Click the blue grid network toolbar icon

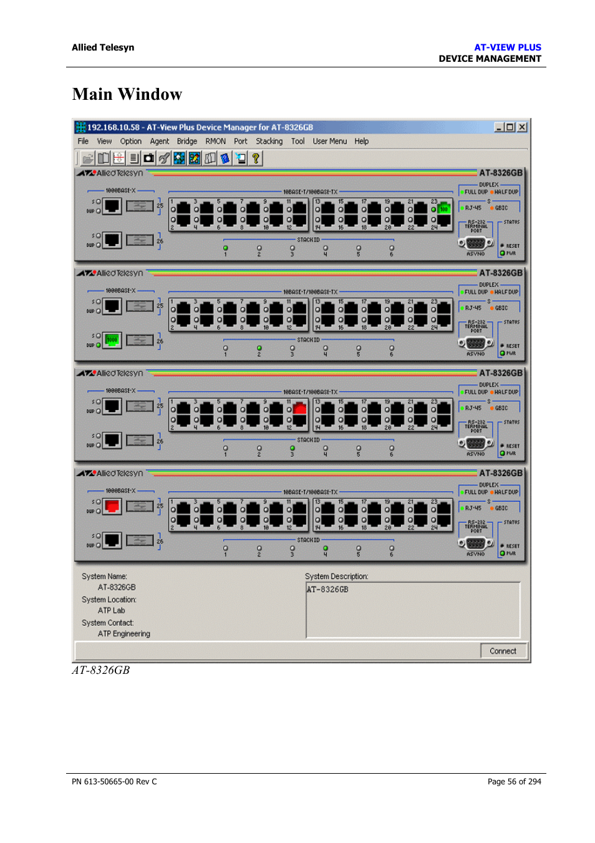pos(180,158)
